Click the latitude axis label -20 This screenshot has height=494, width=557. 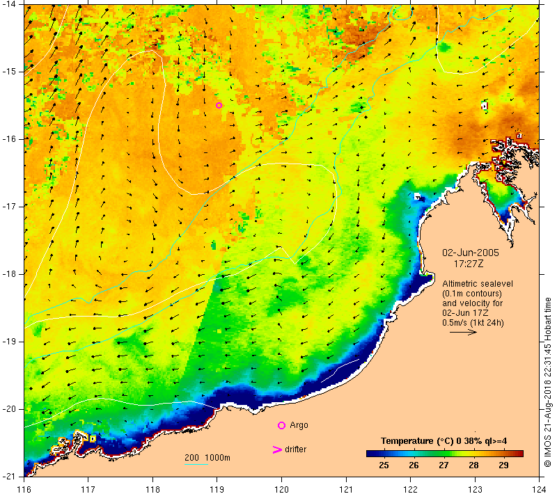click(9, 409)
